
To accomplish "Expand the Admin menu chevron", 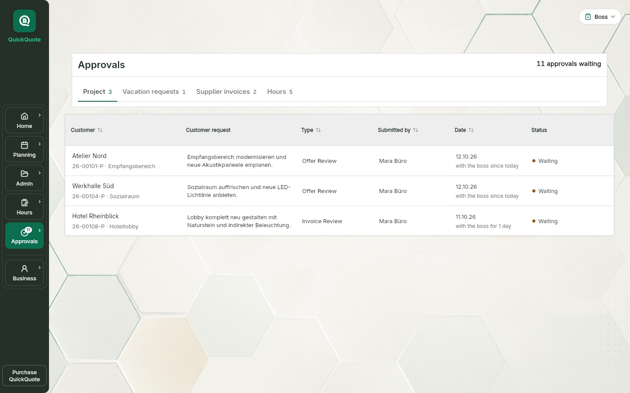I will (x=40, y=173).
